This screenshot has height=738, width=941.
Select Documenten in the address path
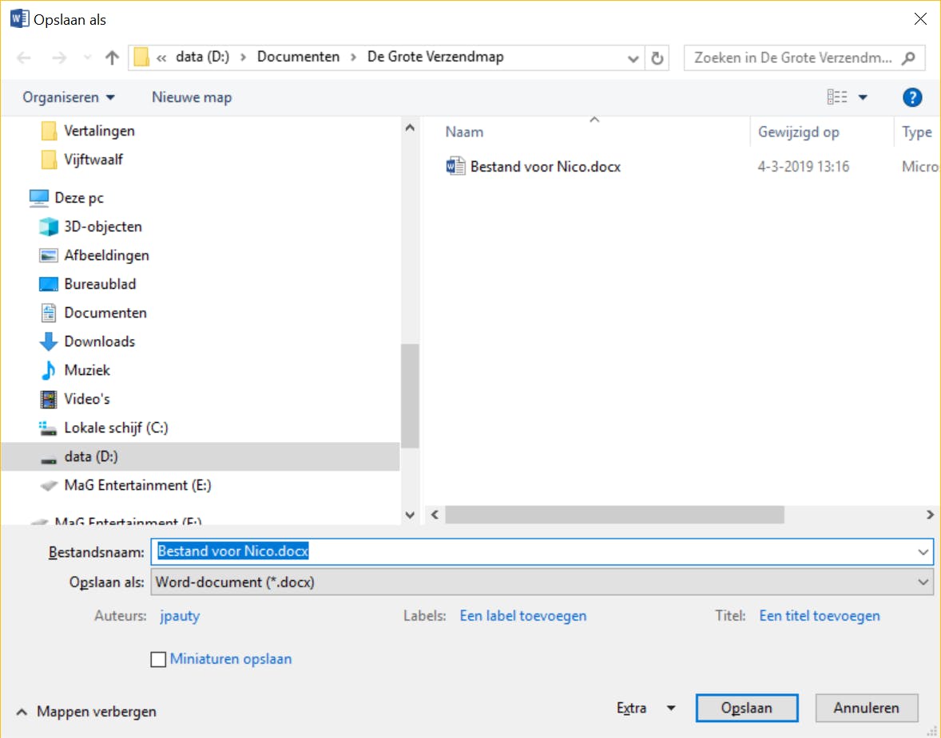click(x=298, y=57)
